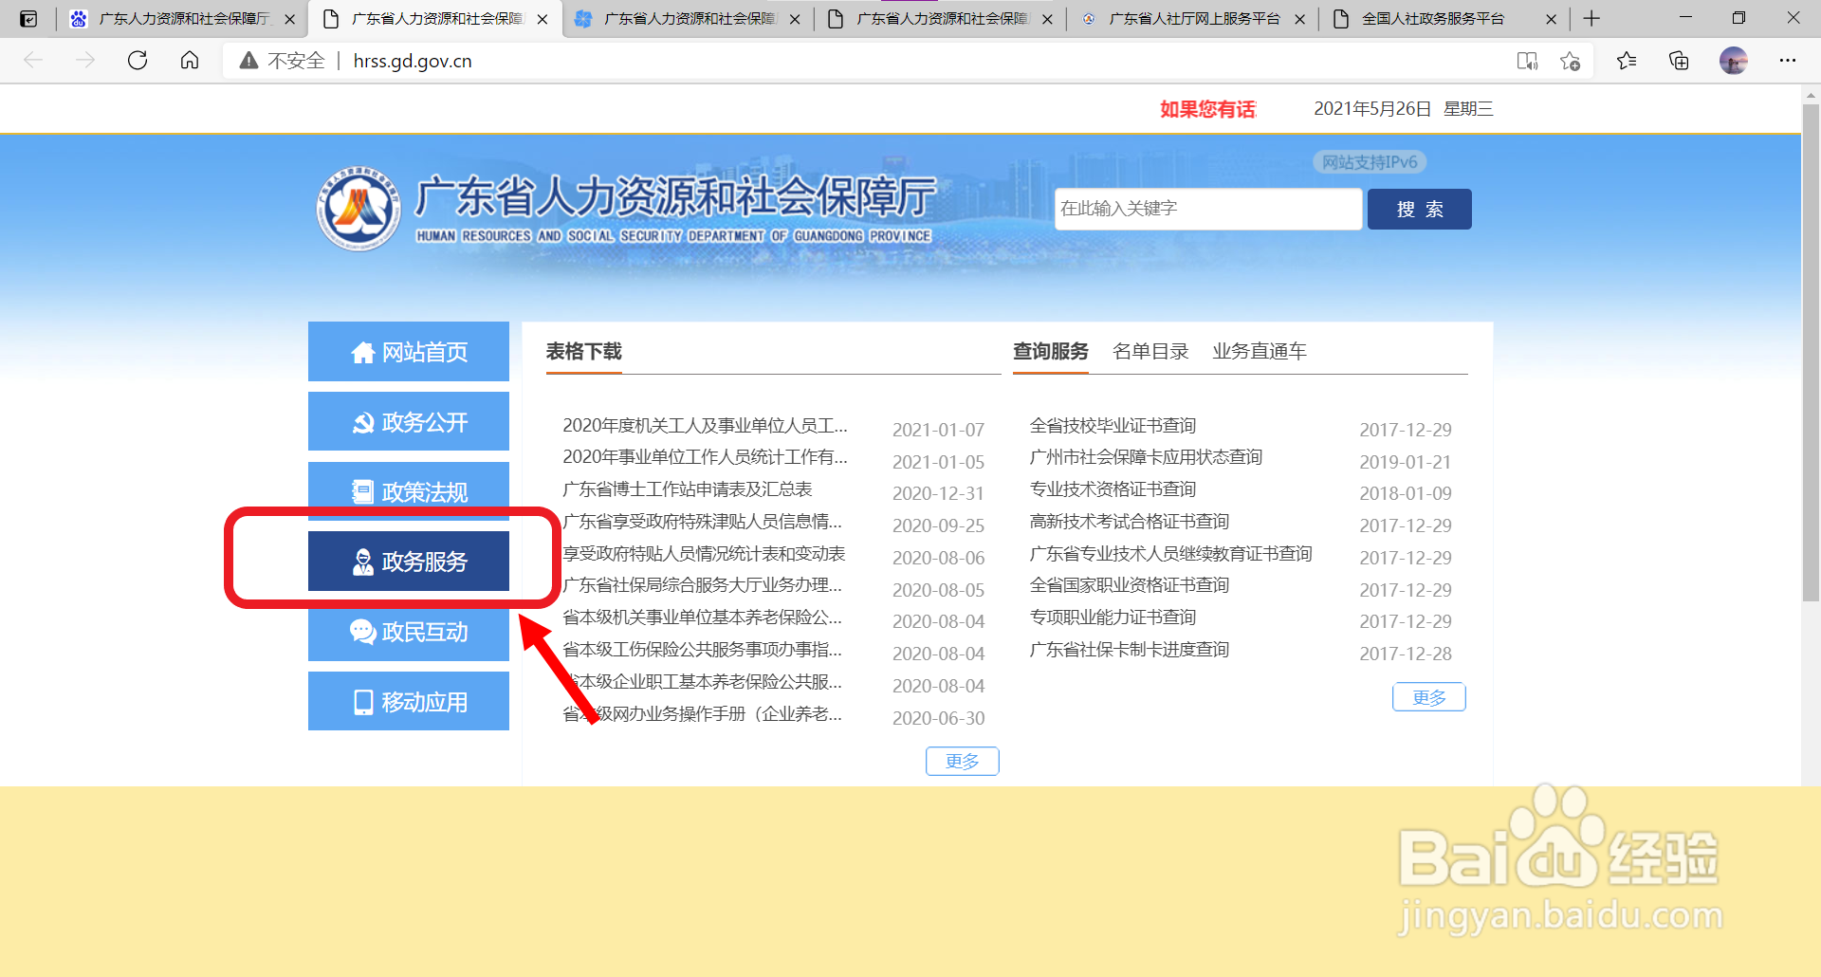The width and height of the screenshot is (1821, 977).
Task: Add page to favorites star icon
Action: click(1570, 61)
